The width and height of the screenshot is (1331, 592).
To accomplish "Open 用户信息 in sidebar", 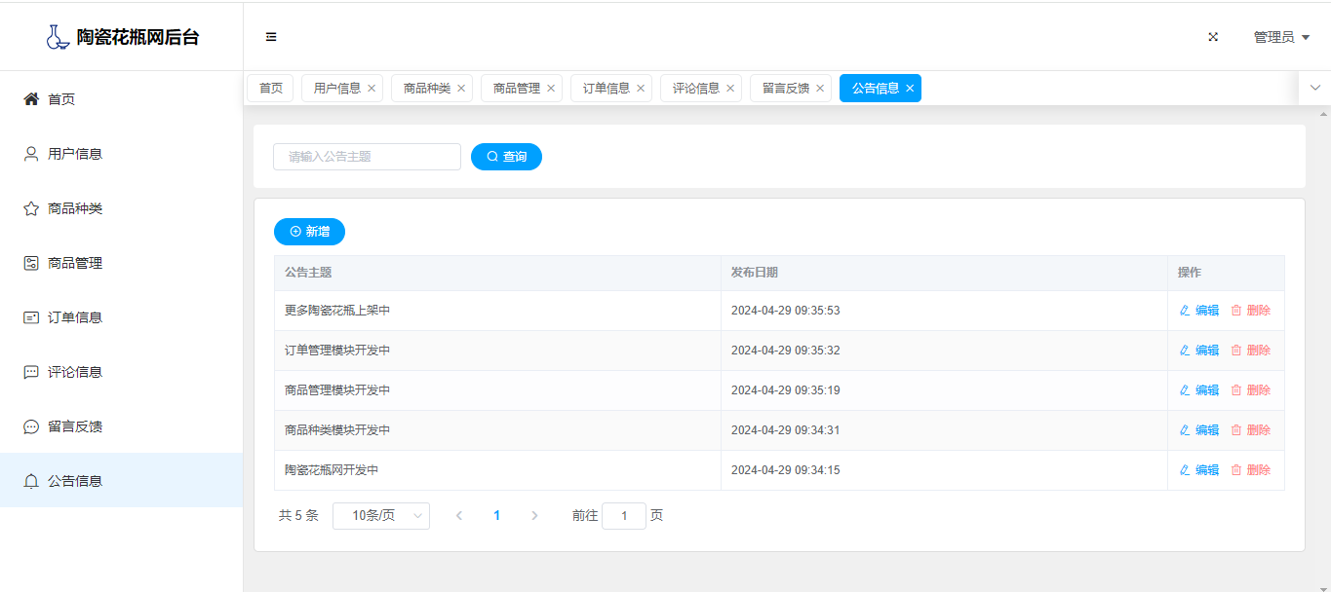I will pyautogui.click(x=74, y=154).
